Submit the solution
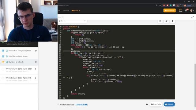Screen dimensions: 196x110 (169, 105)
